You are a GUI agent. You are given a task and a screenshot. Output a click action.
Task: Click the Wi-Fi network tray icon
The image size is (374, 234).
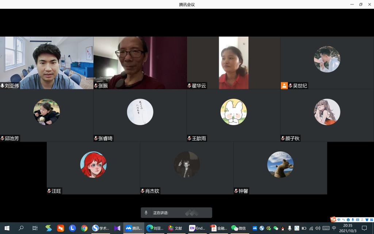point(311,228)
